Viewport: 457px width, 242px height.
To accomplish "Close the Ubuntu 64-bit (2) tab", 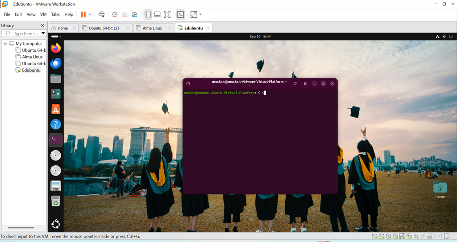I will 128,28.
